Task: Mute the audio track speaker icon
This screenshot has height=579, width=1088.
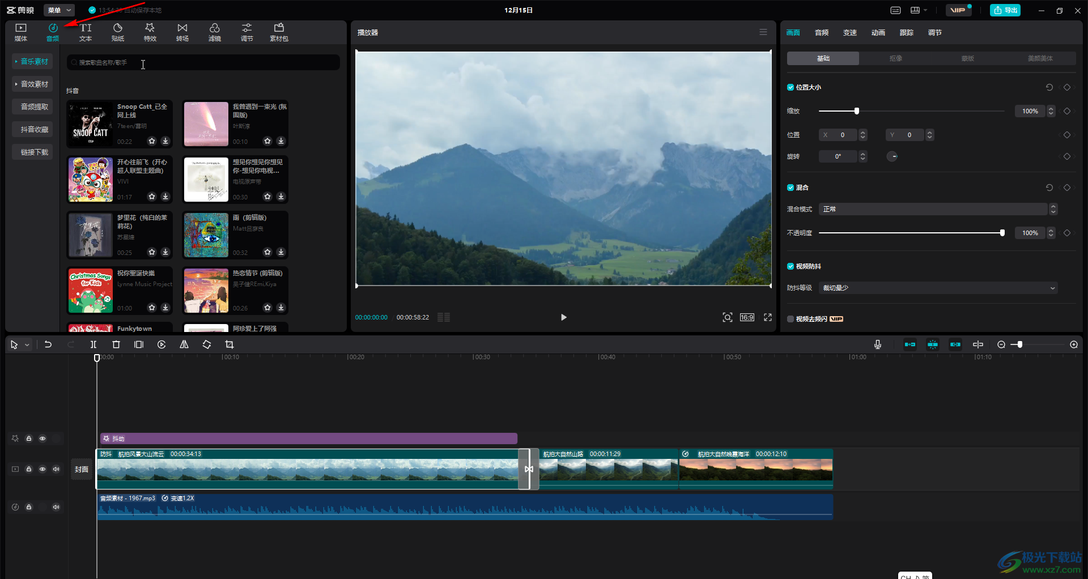Action: coord(56,507)
